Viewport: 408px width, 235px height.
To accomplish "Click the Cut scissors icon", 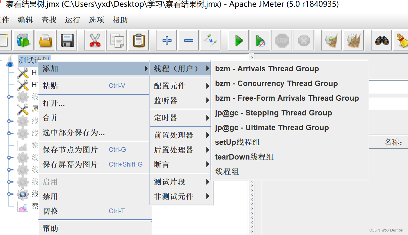I will tap(95, 40).
